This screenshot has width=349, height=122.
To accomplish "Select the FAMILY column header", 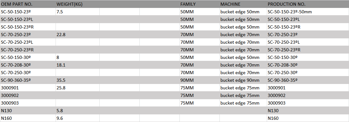I will [x=199, y=4].
